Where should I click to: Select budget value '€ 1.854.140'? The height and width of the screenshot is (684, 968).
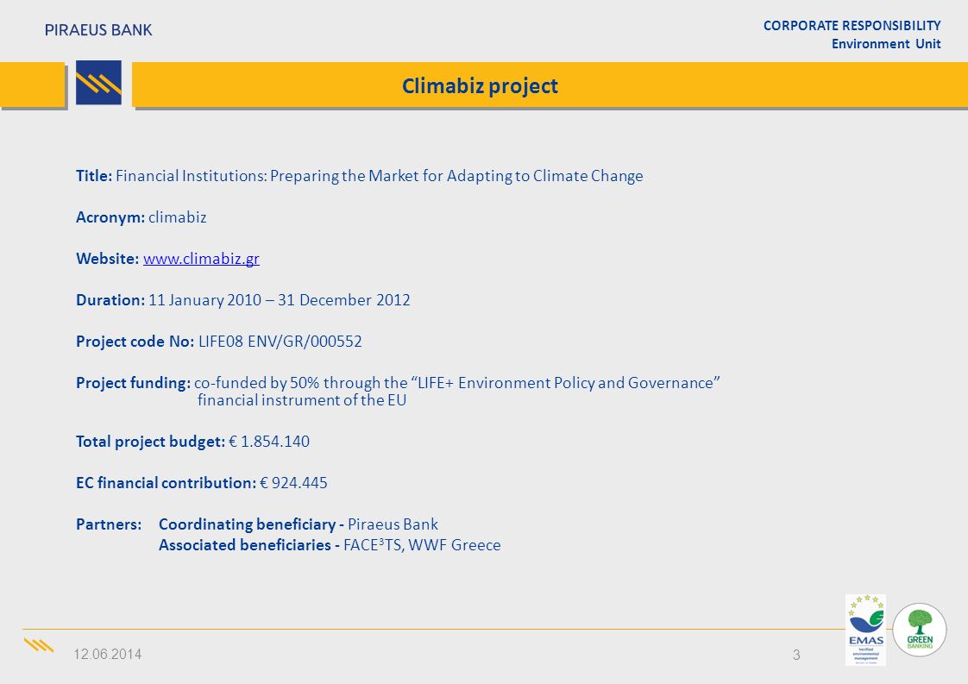coord(269,442)
